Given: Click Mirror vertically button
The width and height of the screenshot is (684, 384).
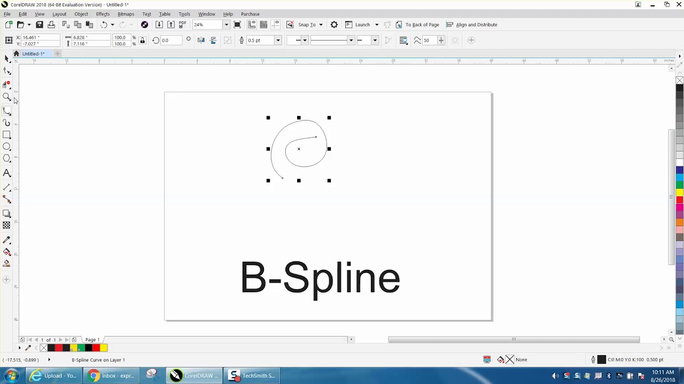Looking at the screenshot, I should click(x=213, y=41).
